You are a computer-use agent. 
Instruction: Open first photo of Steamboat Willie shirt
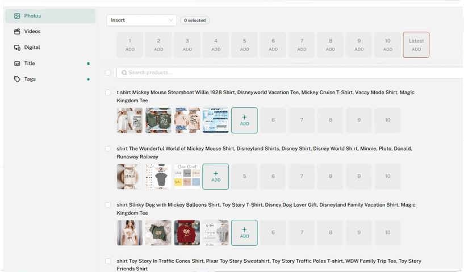pyautogui.click(x=129, y=120)
